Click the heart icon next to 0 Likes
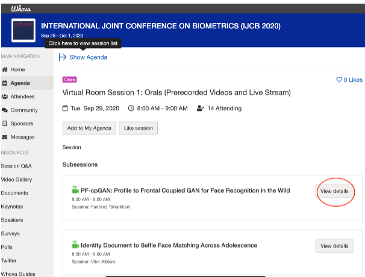Image resolution: width=365 pixels, height=277 pixels. 339,79
